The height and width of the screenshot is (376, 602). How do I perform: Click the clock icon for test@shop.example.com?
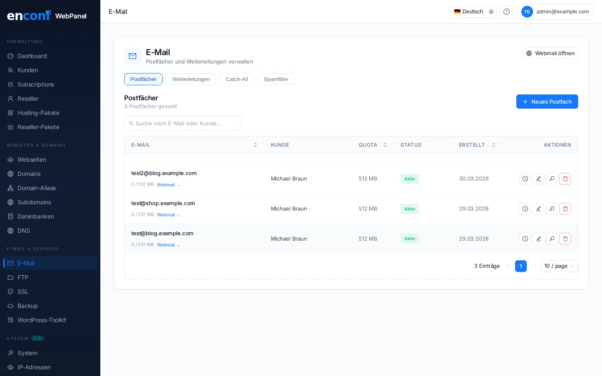click(x=525, y=209)
